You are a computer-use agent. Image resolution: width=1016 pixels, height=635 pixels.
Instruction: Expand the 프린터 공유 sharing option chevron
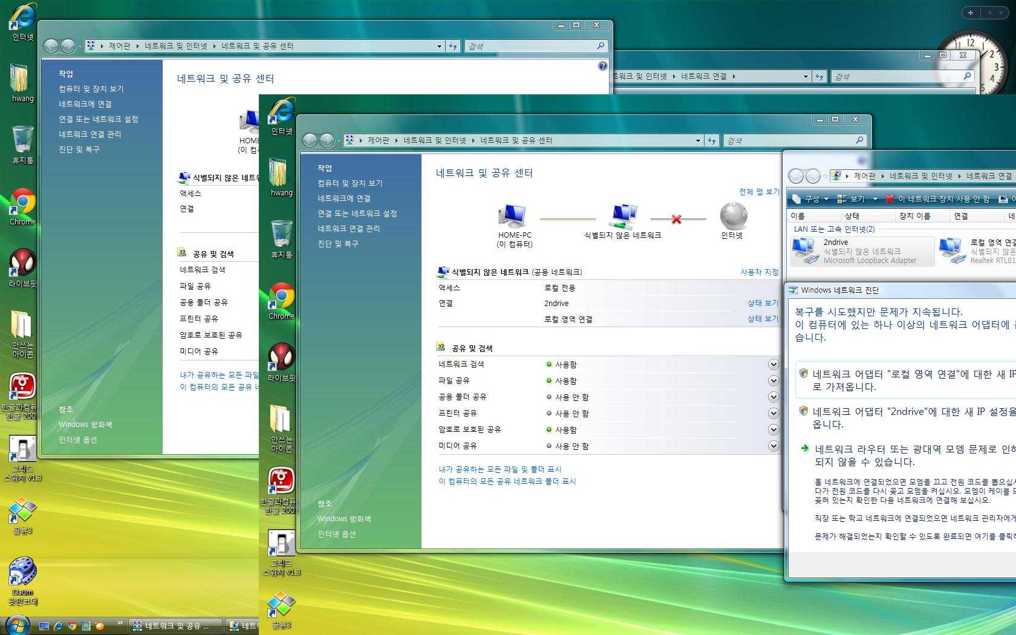(x=773, y=413)
